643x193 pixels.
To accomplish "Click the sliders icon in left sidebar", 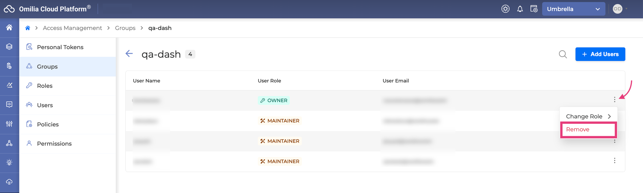I will 9,124.
